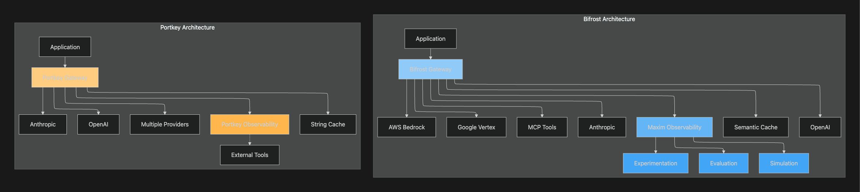The image size is (860, 192).
Task: Click the MCP Tools node
Action: (542, 127)
